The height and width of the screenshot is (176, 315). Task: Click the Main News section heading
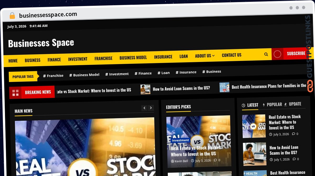coord(23,111)
